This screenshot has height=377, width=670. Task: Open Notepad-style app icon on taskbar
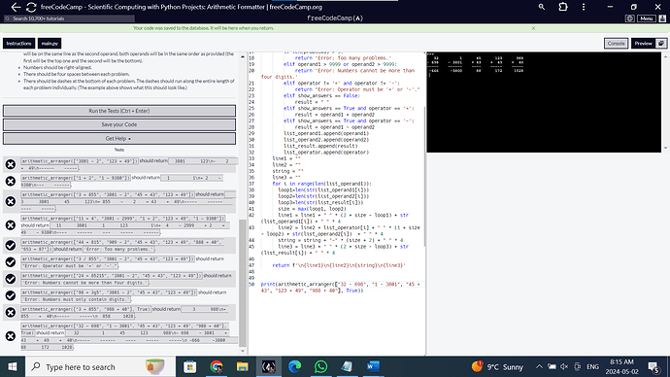click(x=347, y=366)
